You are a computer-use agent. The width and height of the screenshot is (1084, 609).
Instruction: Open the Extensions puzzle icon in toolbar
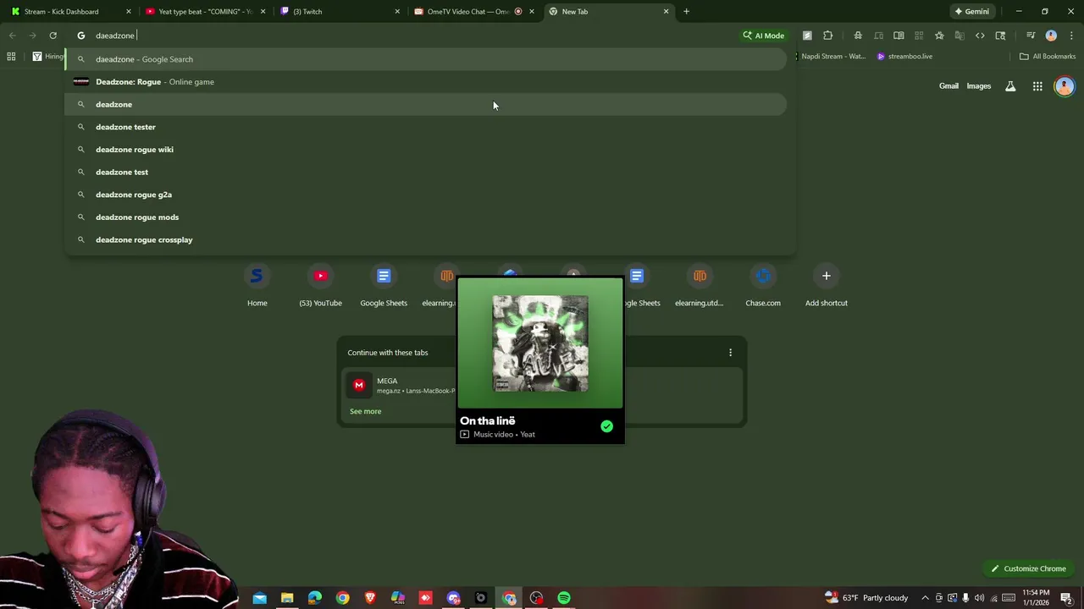827,36
